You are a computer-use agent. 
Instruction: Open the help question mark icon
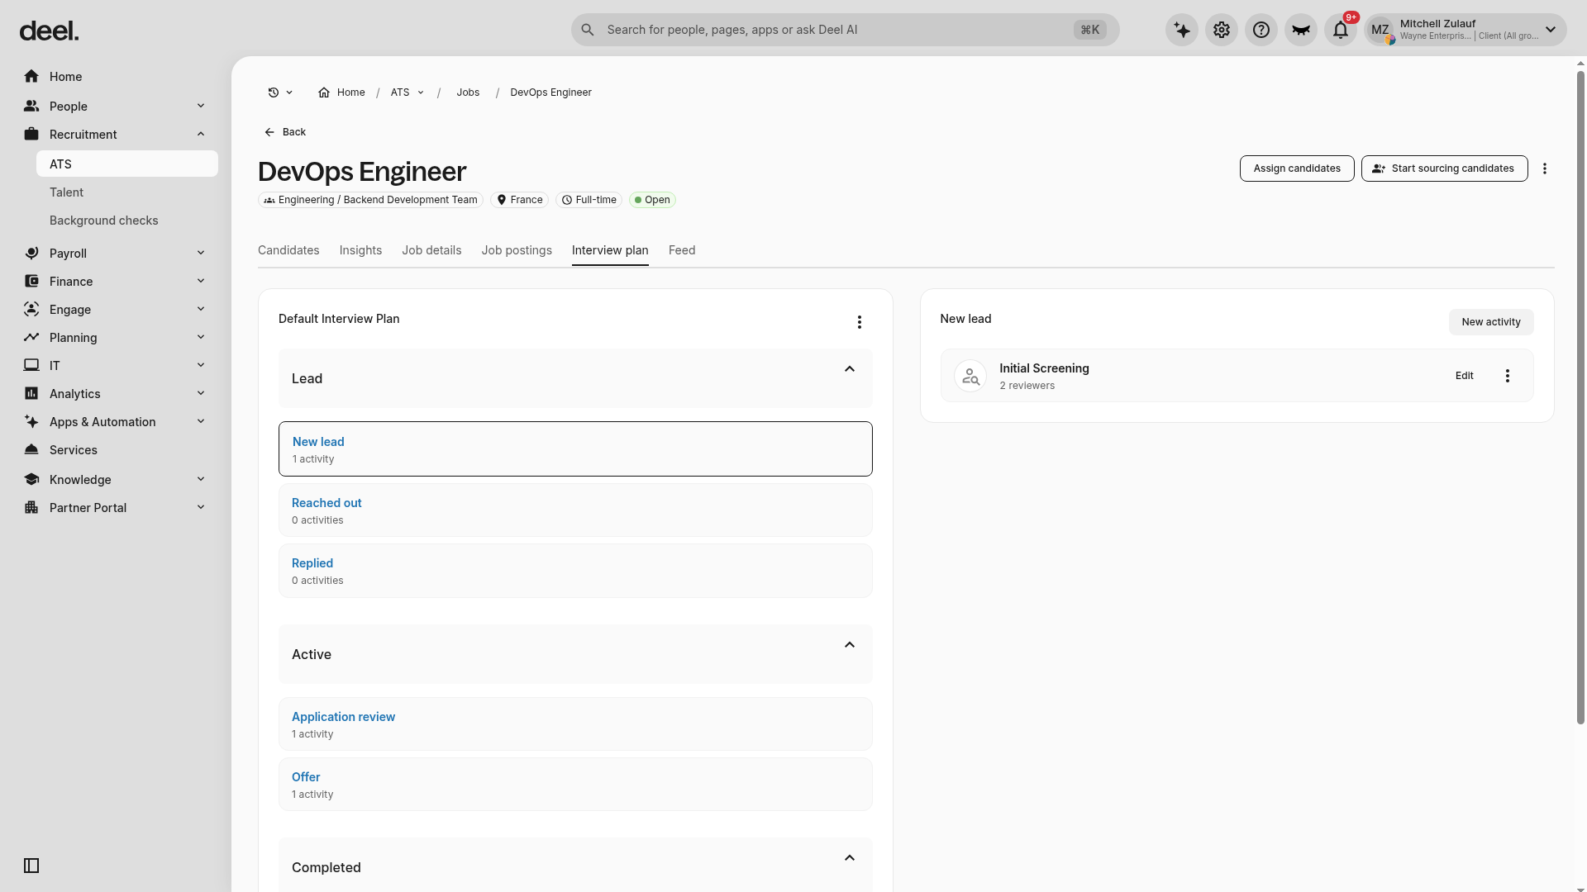coord(1261,31)
